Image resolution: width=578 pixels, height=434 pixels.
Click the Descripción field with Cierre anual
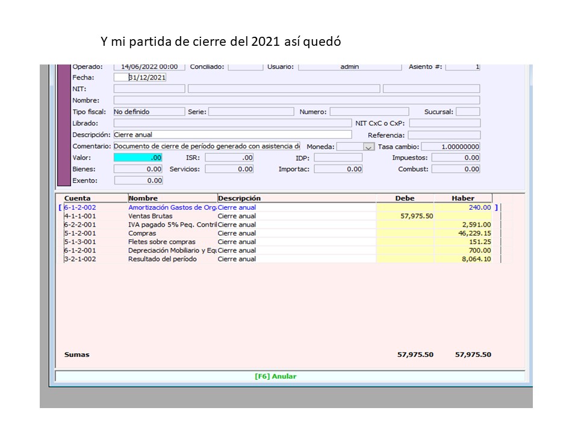pos(232,135)
